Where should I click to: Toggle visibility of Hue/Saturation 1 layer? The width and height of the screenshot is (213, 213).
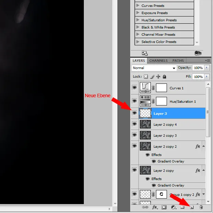[x=134, y=101]
